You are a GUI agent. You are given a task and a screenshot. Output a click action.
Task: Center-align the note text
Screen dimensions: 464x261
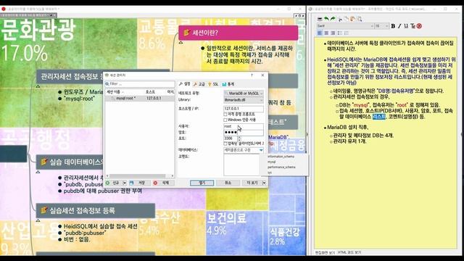point(326,33)
